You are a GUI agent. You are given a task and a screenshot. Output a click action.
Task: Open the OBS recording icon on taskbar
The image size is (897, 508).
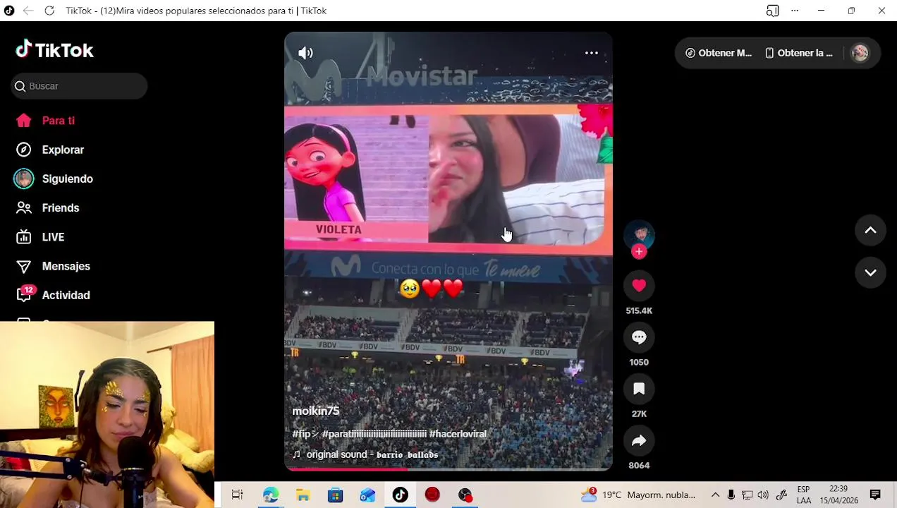pyautogui.click(x=465, y=495)
